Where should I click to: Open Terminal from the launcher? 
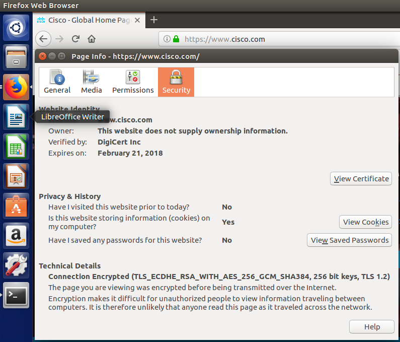tap(16, 296)
